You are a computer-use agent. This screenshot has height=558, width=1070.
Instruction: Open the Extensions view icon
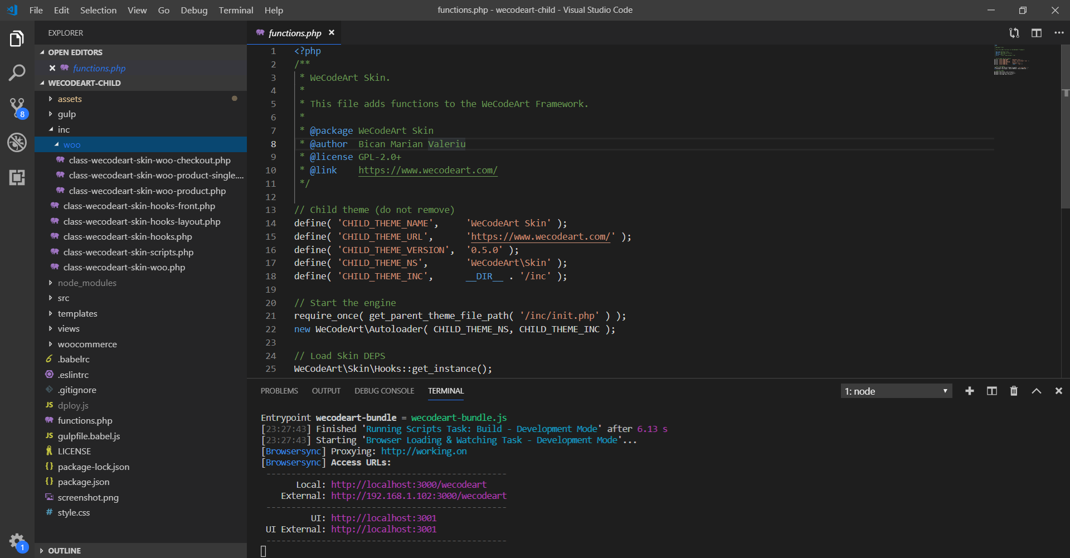(x=17, y=177)
